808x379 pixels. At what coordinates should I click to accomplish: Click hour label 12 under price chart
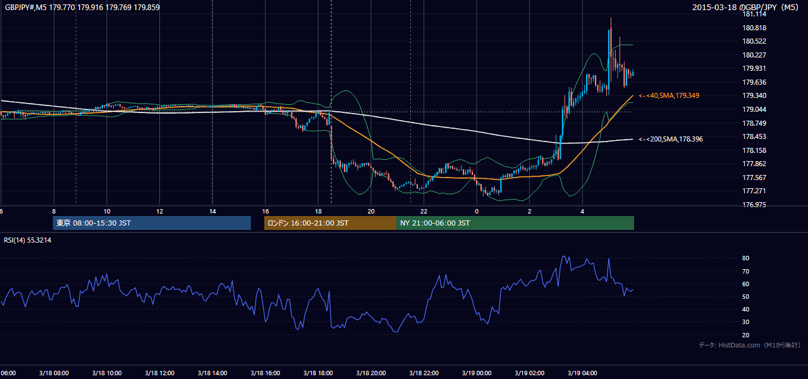[159, 211]
